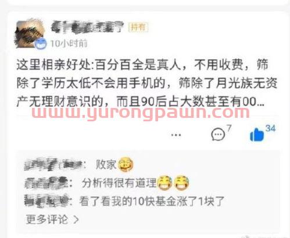Viewport: 290px width, 238px height.
Task: Open comments via the speech bubble icon
Action: (x=218, y=134)
